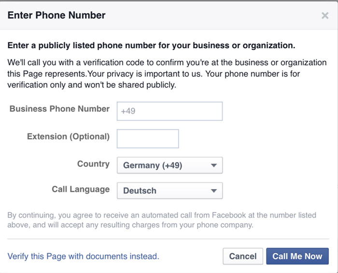338x273 pixels.
Task: Click the 'Extension (Optional)' field label
Action: pos(68,136)
